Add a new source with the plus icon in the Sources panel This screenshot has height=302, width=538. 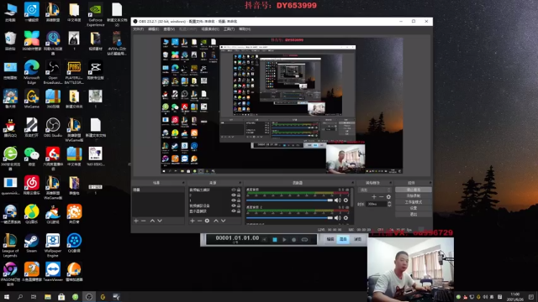click(193, 221)
